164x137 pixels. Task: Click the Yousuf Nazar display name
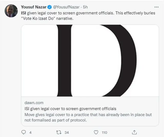click(x=34, y=7)
